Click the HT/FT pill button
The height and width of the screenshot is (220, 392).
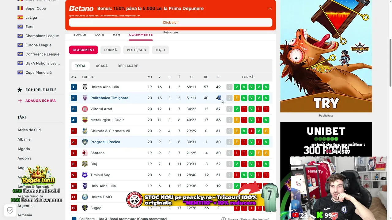click(160, 50)
